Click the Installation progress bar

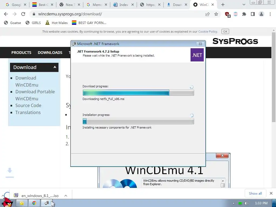click(x=138, y=121)
